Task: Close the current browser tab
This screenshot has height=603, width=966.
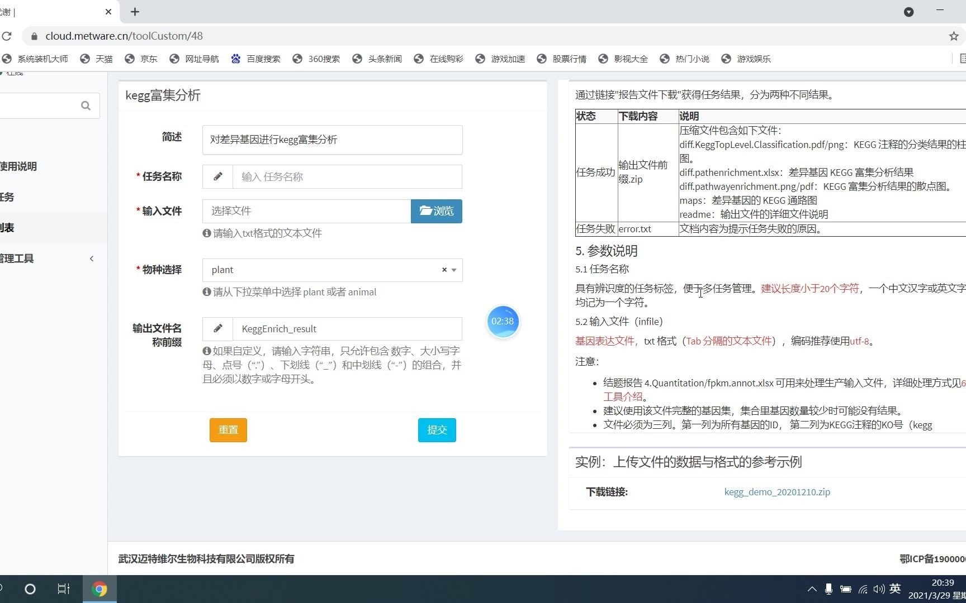Action: coord(108,12)
